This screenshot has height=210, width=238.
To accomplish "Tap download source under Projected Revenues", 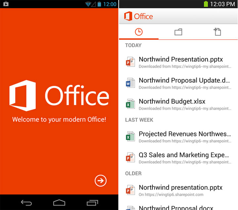I will point(185,141).
